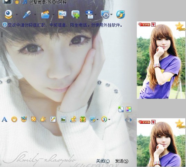Open the font settings A icon
This screenshot has width=186, height=167.
click(5, 119)
